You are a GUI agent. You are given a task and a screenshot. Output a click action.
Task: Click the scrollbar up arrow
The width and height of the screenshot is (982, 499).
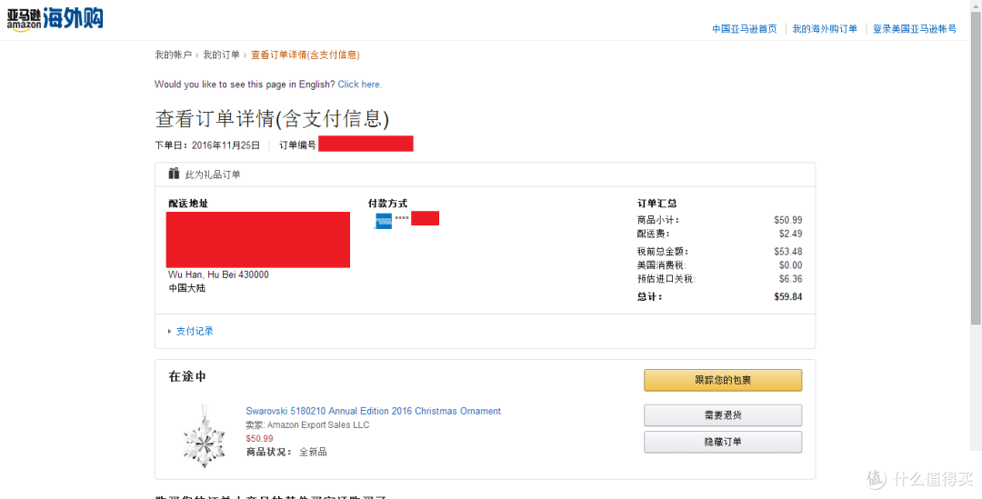pos(976,5)
